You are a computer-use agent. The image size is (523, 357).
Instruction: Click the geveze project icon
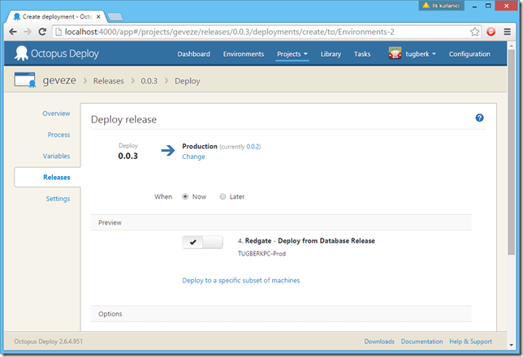pos(24,80)
